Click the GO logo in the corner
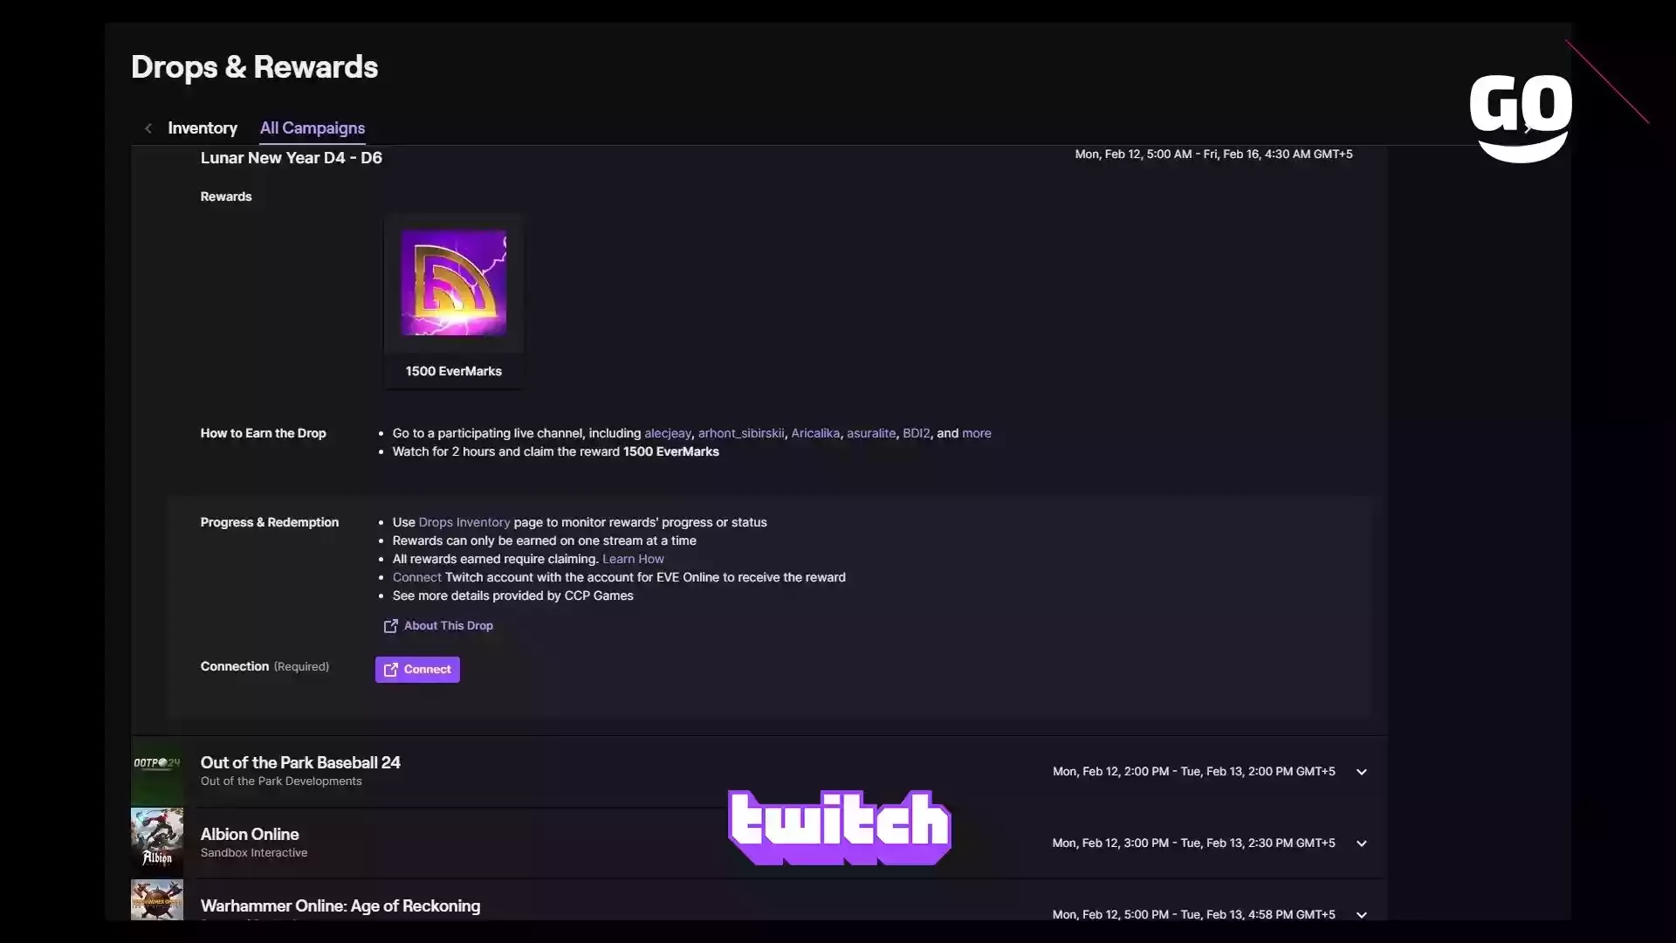1676x943 pixels. 1520,118
